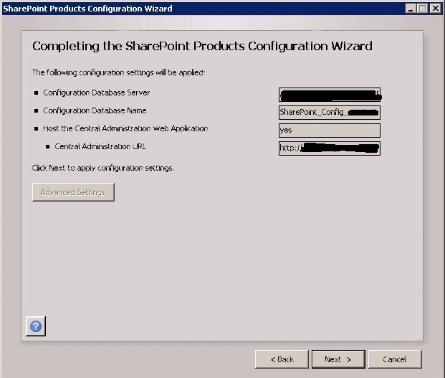Viewport: 445px width, 378px height.
Task: Click 'The following configuration settings will be applied' text
Action: tap(118, 72)
